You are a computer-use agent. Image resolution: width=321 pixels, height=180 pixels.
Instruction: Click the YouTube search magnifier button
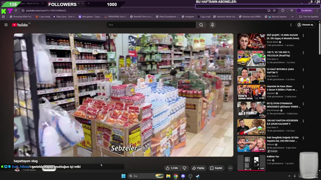click(201, 25)
